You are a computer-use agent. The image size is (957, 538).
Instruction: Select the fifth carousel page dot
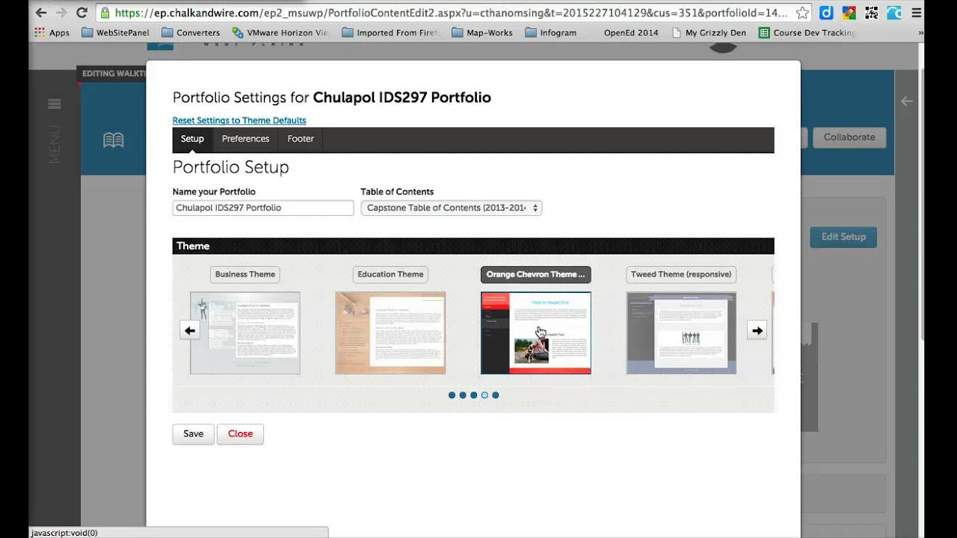pos(495,395)
